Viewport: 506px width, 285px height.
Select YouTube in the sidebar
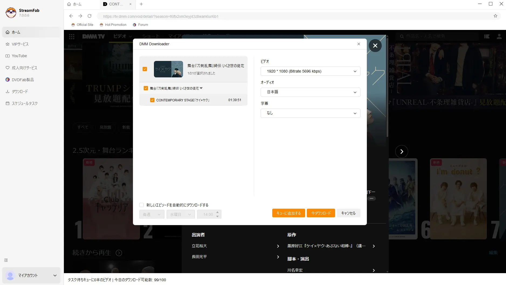[31, 56]
